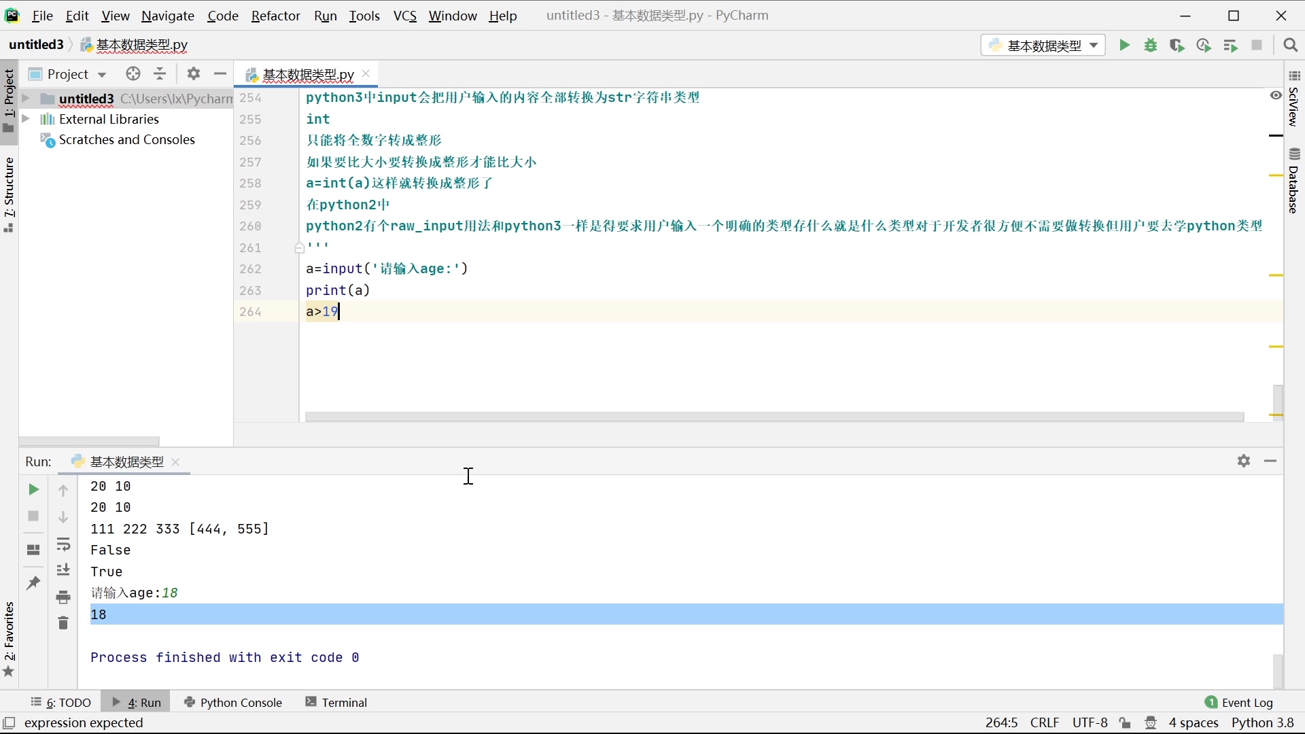The height and width of the screenshot is (734, 1305).
Task: Start debugging using the bug icon
Action: (x=1151, y=46)
